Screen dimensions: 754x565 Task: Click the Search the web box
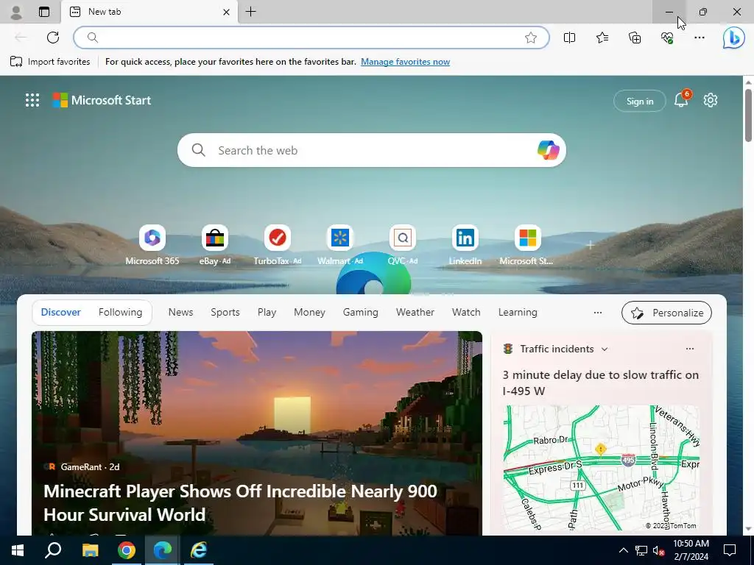(371, 150)
